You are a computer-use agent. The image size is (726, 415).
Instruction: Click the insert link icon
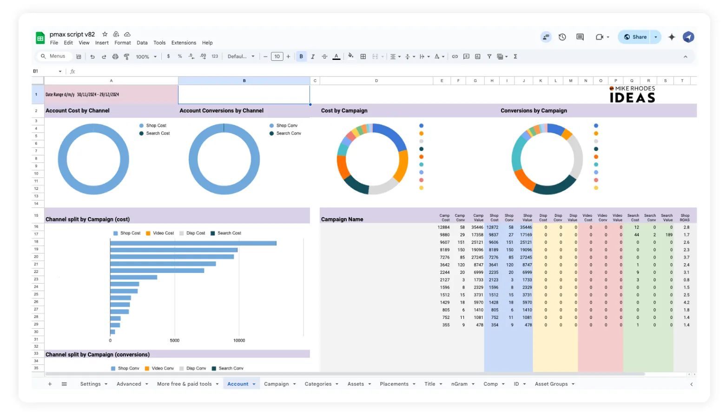click(455, 57)
